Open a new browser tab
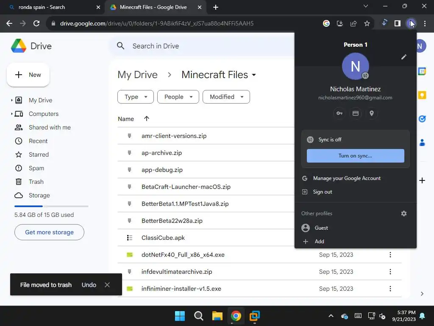Screen dimensions: 434x326 216,7
